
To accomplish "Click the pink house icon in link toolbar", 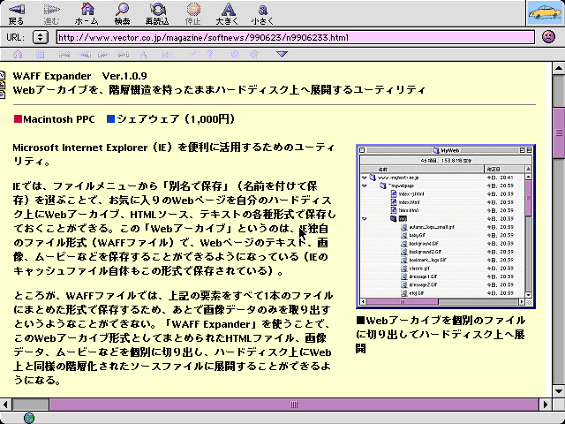I will (x=18, y=55).
